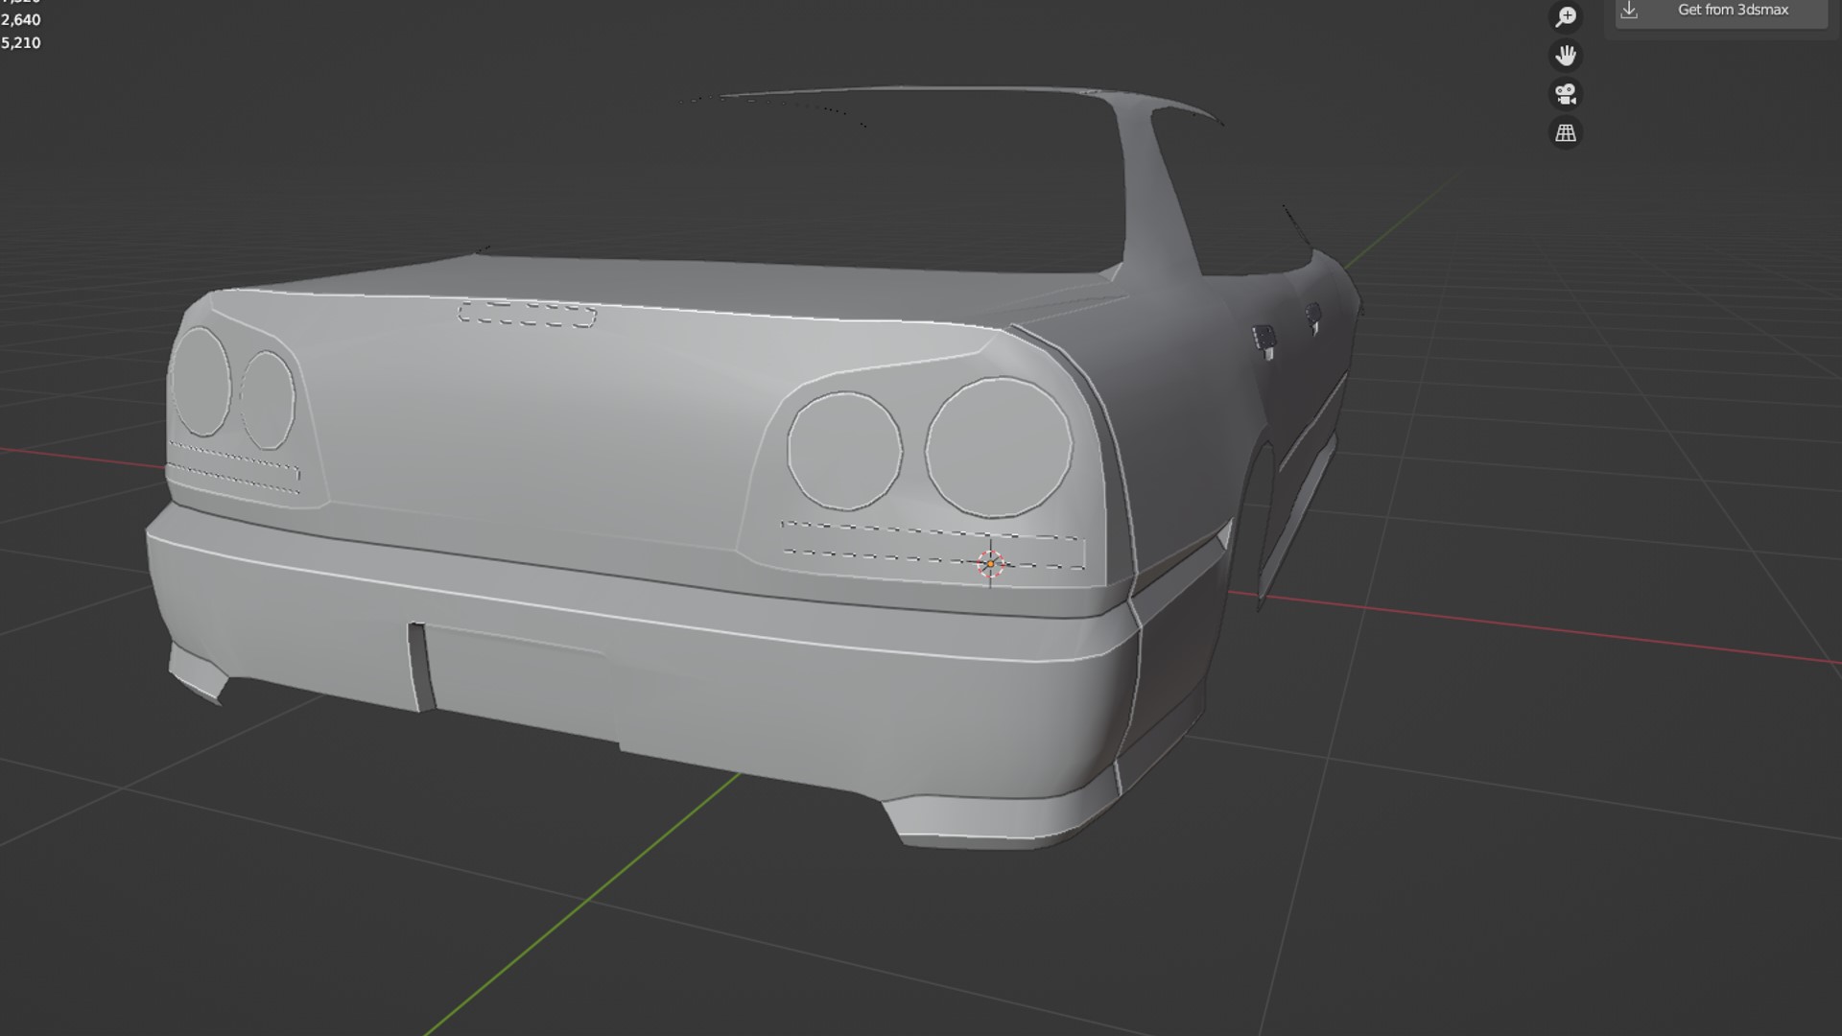
Task: Select the right outer round taillight
Action: coord(999,447)
